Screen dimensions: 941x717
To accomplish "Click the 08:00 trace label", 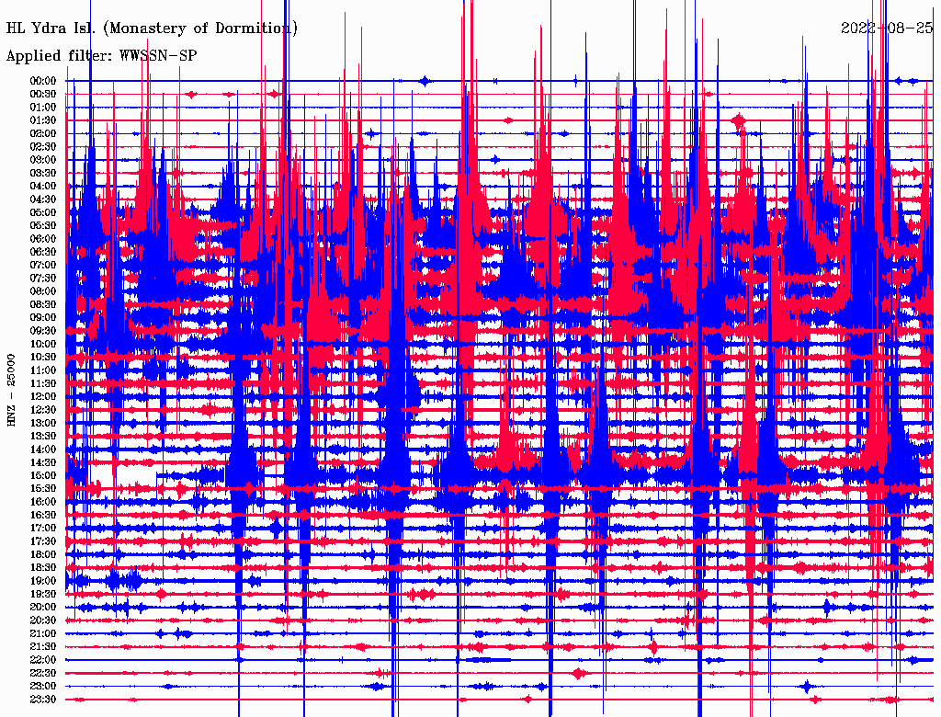I will 43,291.
